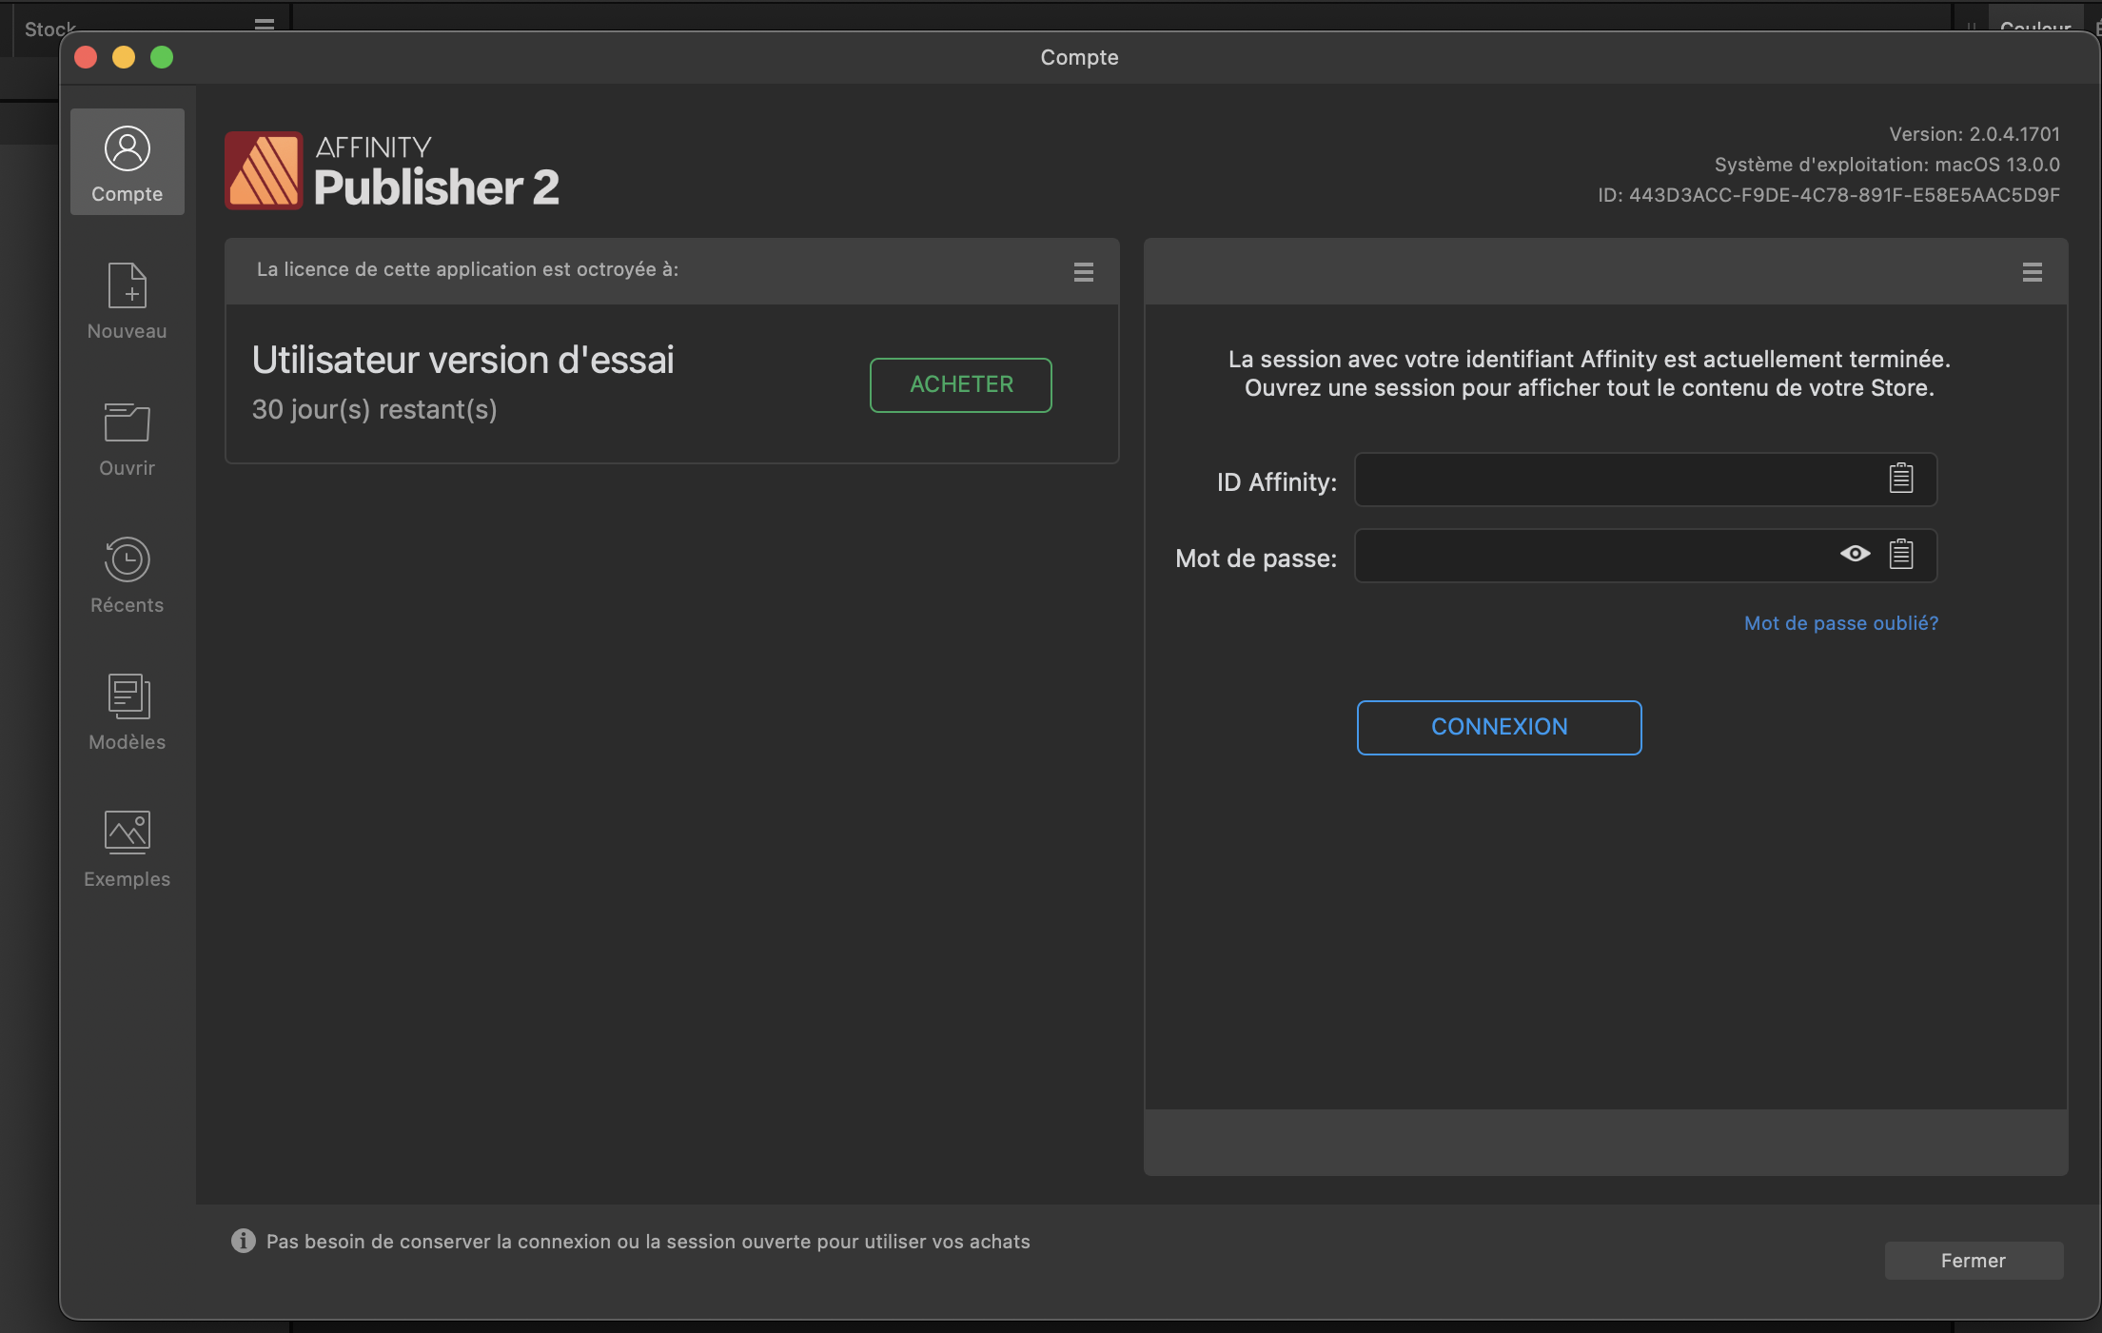Click the hamburger menu icon on license panel
Image resolution: width=2102 pixels, height=1333 pixels.
(1083, 271)
